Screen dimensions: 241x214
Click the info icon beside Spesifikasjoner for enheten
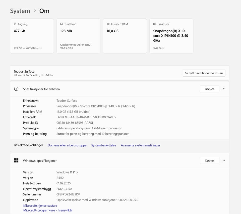pos(16,89)
